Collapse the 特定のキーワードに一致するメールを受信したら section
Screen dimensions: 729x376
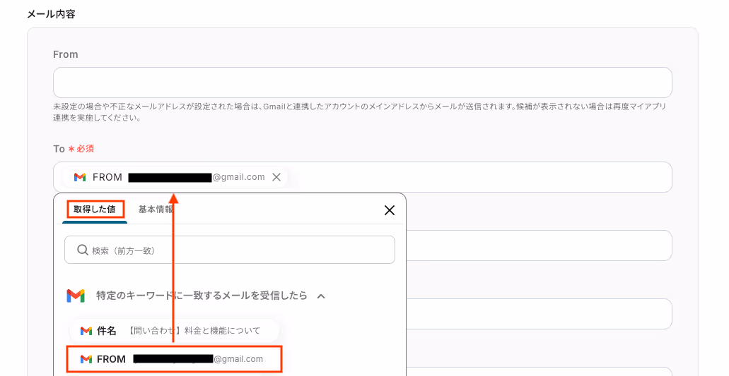click(321, 296)
